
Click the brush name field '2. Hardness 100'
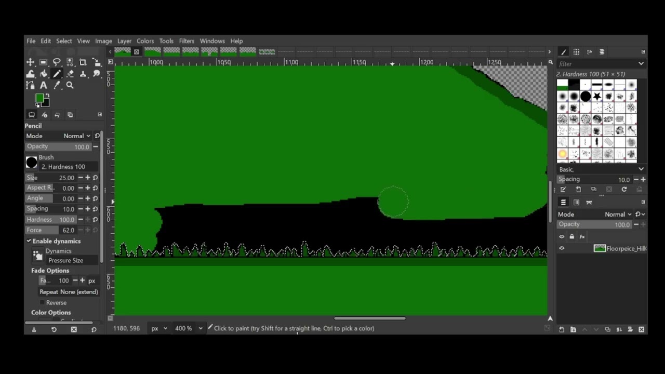click(69, 167)
